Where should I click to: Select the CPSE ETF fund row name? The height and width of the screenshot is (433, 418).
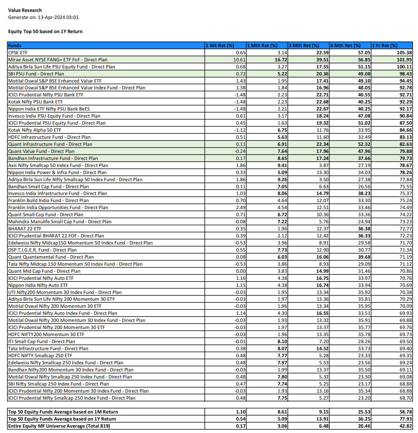click(x=18, y=53)
